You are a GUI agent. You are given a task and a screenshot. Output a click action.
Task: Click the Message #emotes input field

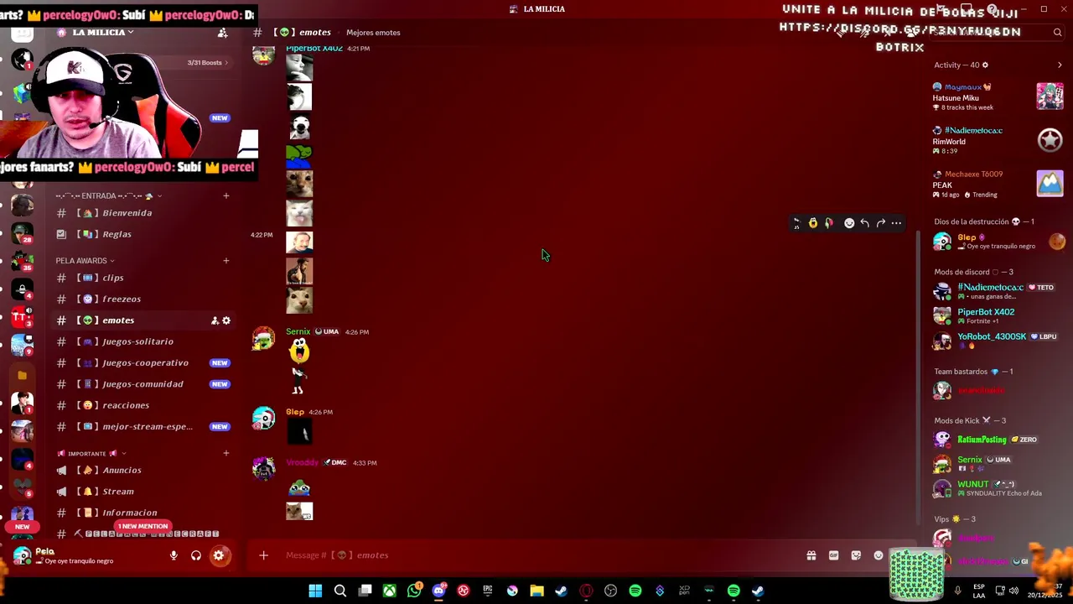click(x=536, y=555)
